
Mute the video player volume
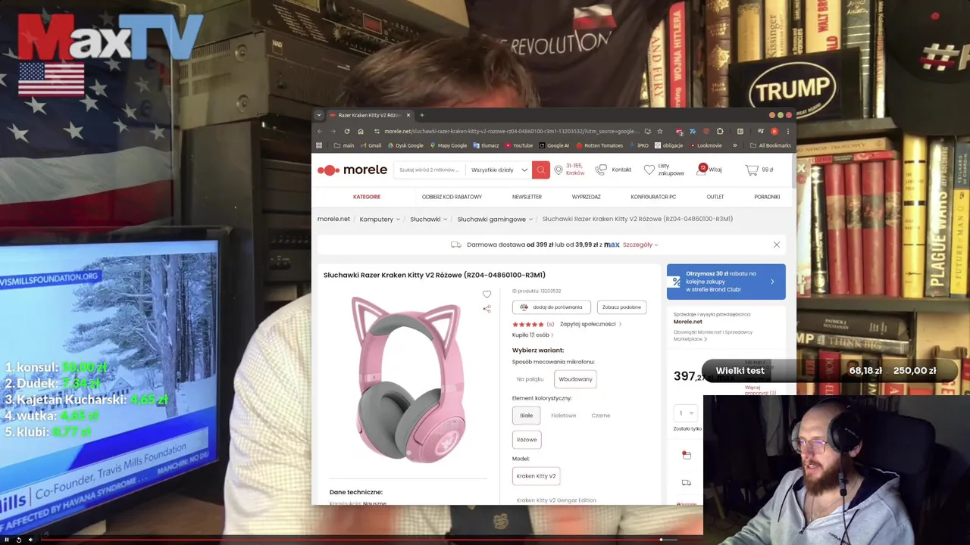[30, 540]
